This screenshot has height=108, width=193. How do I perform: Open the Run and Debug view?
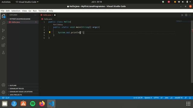coord(3,38)
